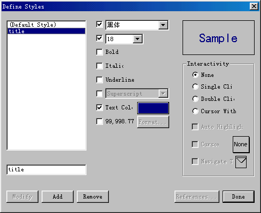Click the References... button
This screenshot has width=261, height=213.
197,196
